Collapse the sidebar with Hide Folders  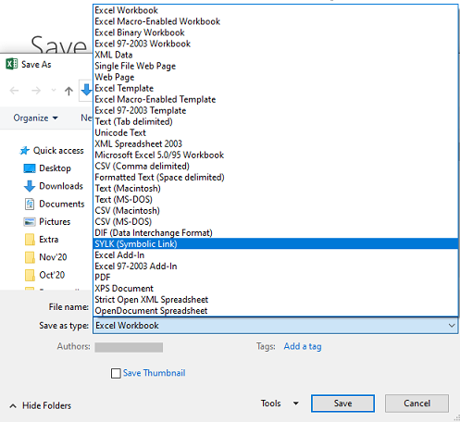coord(41,405)
